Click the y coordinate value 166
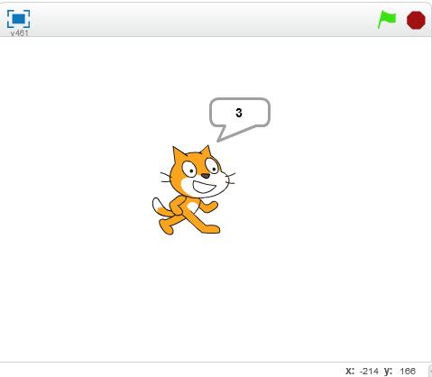This screenshot has width=432, height=377. point(408,372)
